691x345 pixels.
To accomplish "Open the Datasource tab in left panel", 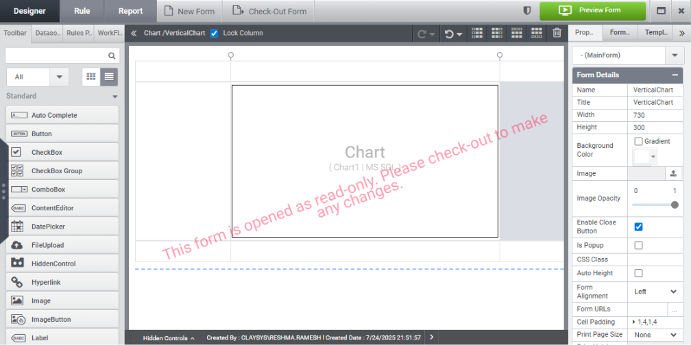I will pos(47,32).
